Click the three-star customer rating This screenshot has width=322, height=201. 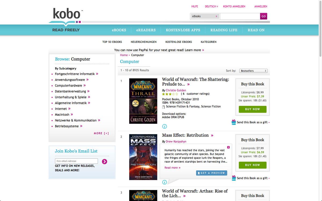pos(170,94)
